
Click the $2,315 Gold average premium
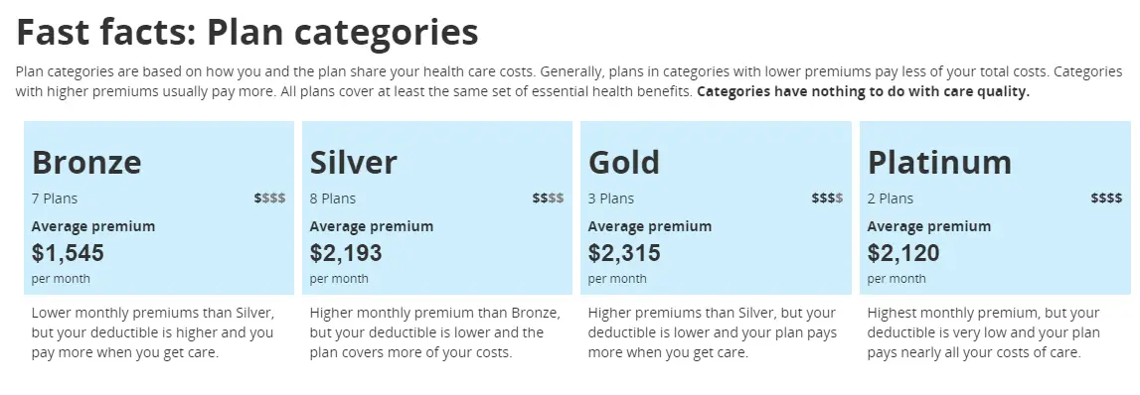pyautogui.click(x=624, y=253)
